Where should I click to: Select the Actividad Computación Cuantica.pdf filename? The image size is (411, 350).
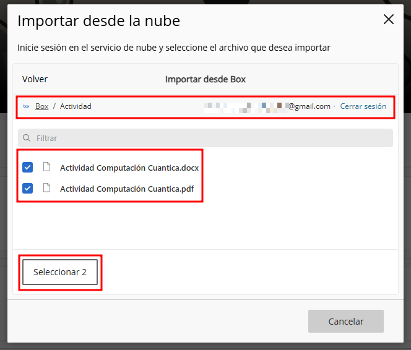pyautogui.click(x=126, y=189)
